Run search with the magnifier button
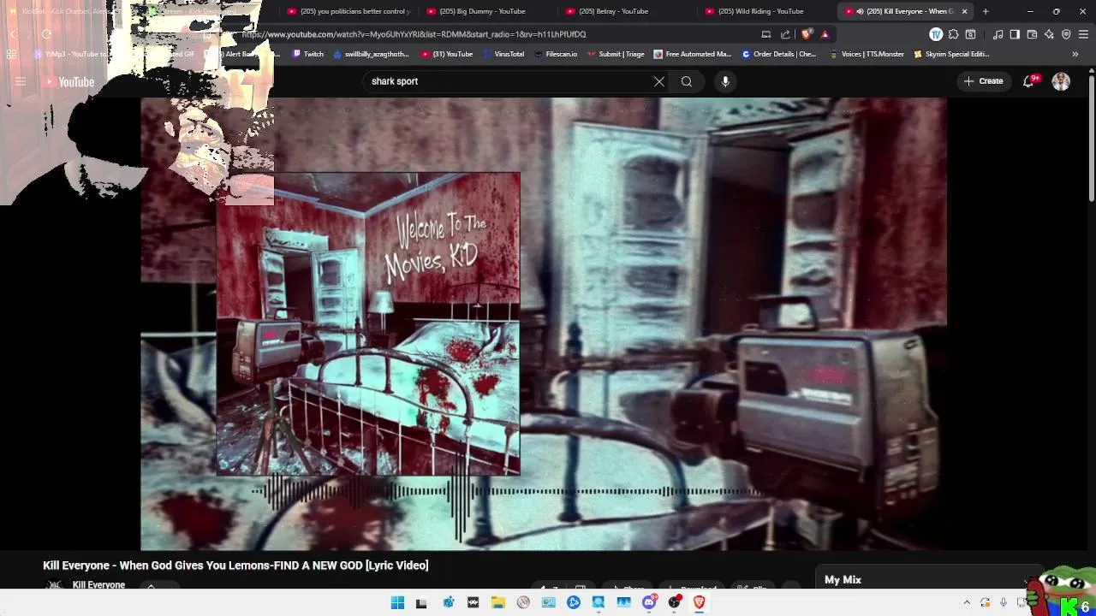Image resolution: width=1096 pixels, height=616 pixels. click(x=687, y=81)
